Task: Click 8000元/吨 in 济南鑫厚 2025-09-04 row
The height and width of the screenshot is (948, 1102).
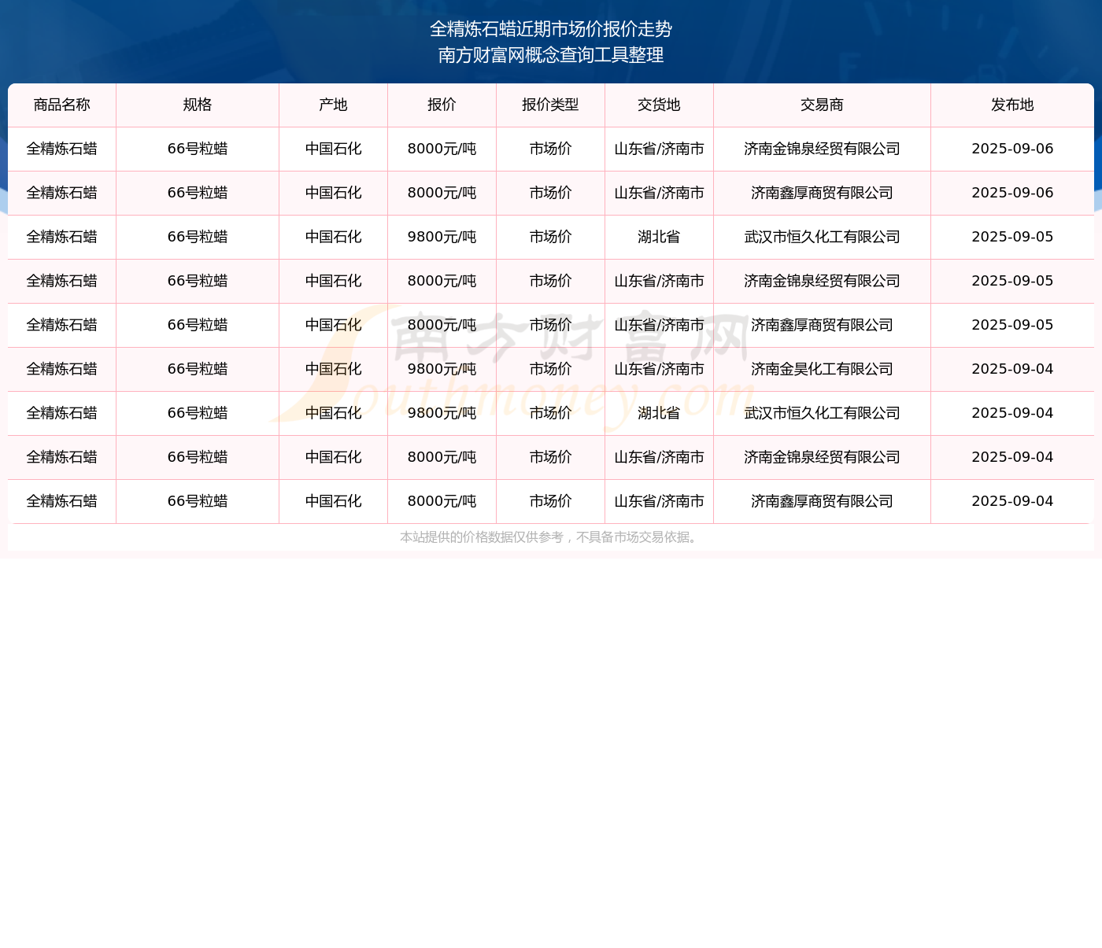Action: click(x=442, y=501)
